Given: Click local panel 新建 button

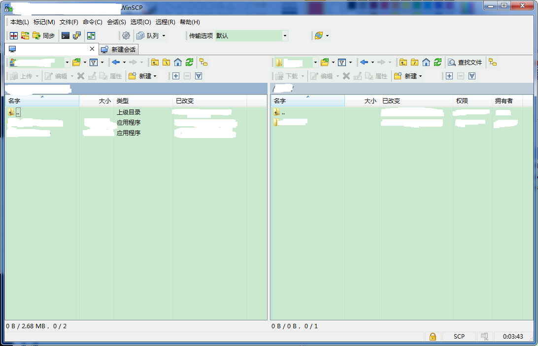Looking at the screenshot, I should (x=142, y=76).
